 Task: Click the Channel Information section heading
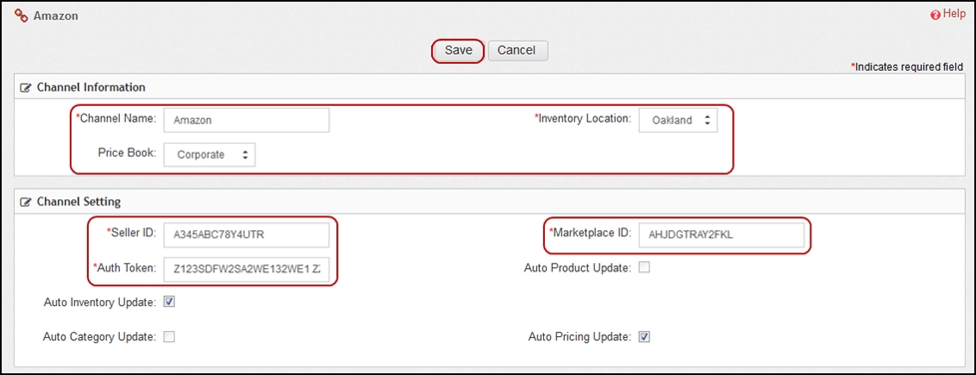tap(91, 88)
